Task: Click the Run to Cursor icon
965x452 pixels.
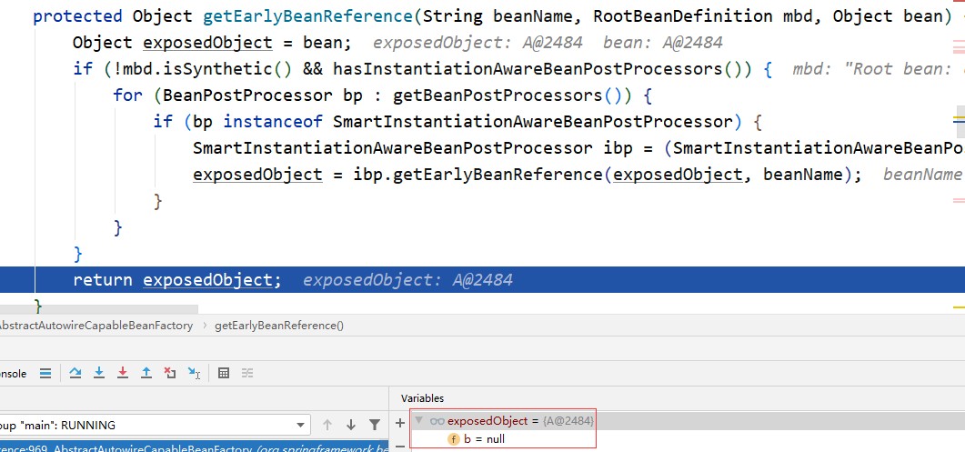Action: coord(194,373)
